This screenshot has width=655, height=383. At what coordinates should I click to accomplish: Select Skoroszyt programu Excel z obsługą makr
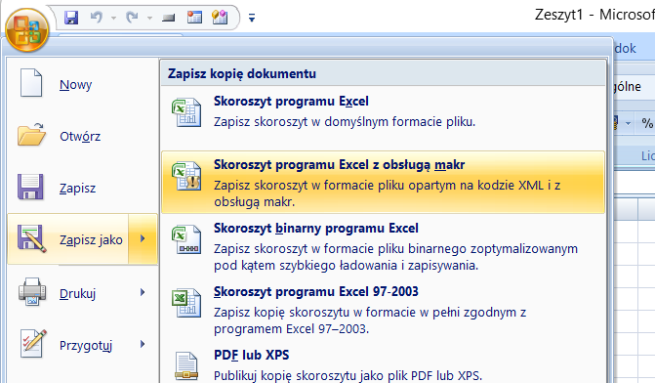[383, 183]
